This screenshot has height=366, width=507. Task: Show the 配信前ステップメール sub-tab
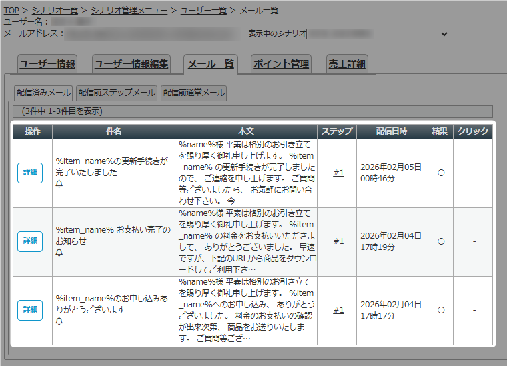click(117, 93)
